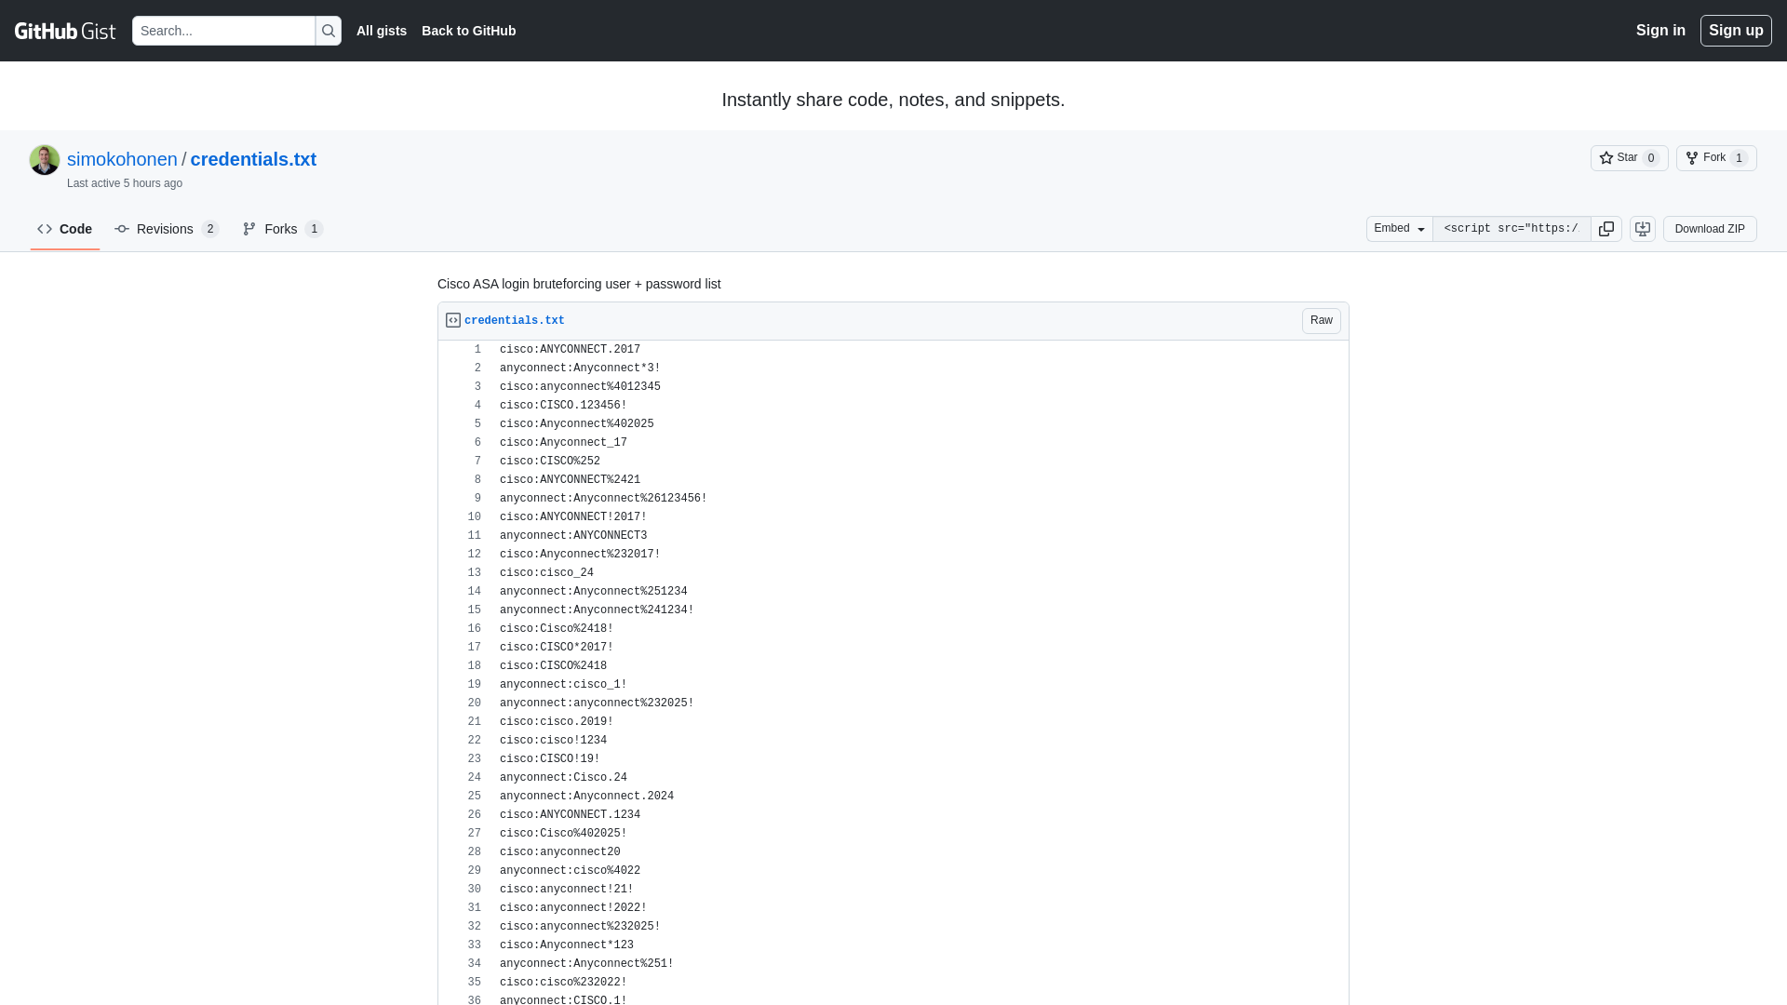Click the fork network icon in Fork button
The image size is (1787, 1005).
[1691, 157]
